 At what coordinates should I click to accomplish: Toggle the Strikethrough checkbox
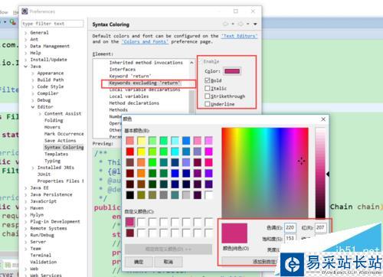[x=207, y=96]
